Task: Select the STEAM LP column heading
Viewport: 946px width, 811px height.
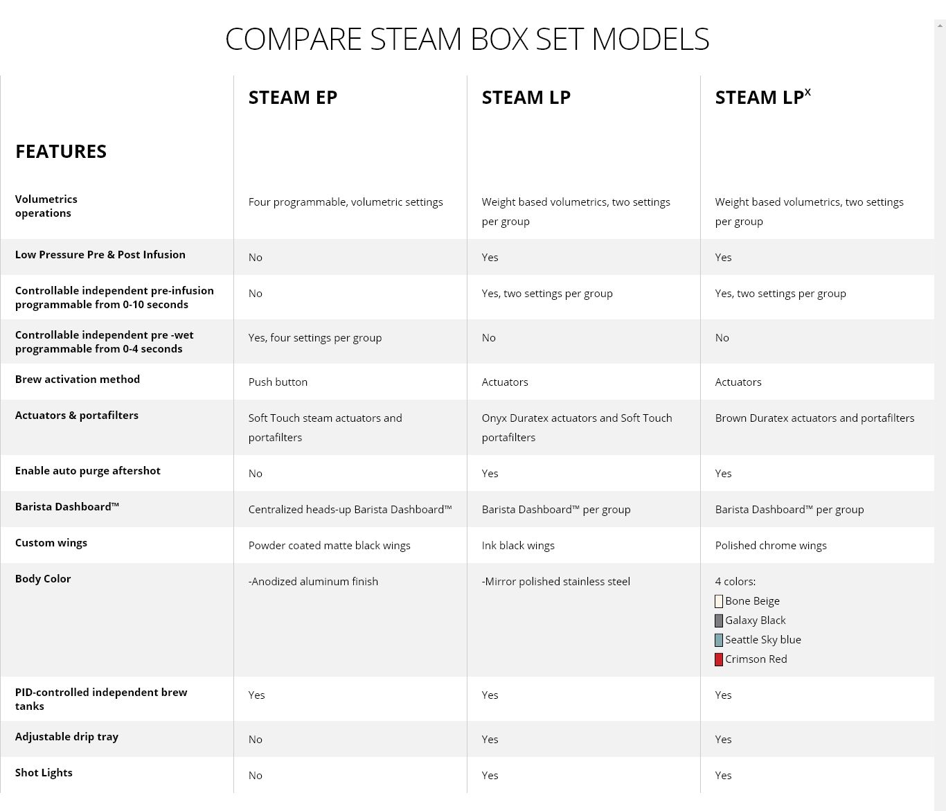Action: pyautogui.click(x=526, y=98)
